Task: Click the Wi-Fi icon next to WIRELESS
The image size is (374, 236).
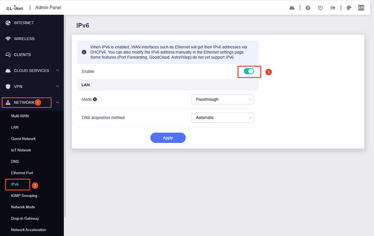Action: (x=8, y=38)
